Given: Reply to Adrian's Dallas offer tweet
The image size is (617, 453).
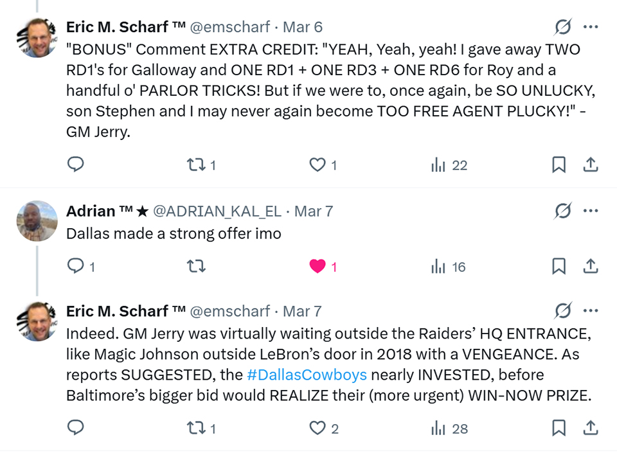Looking at the screenshot, I should point(76,266).
